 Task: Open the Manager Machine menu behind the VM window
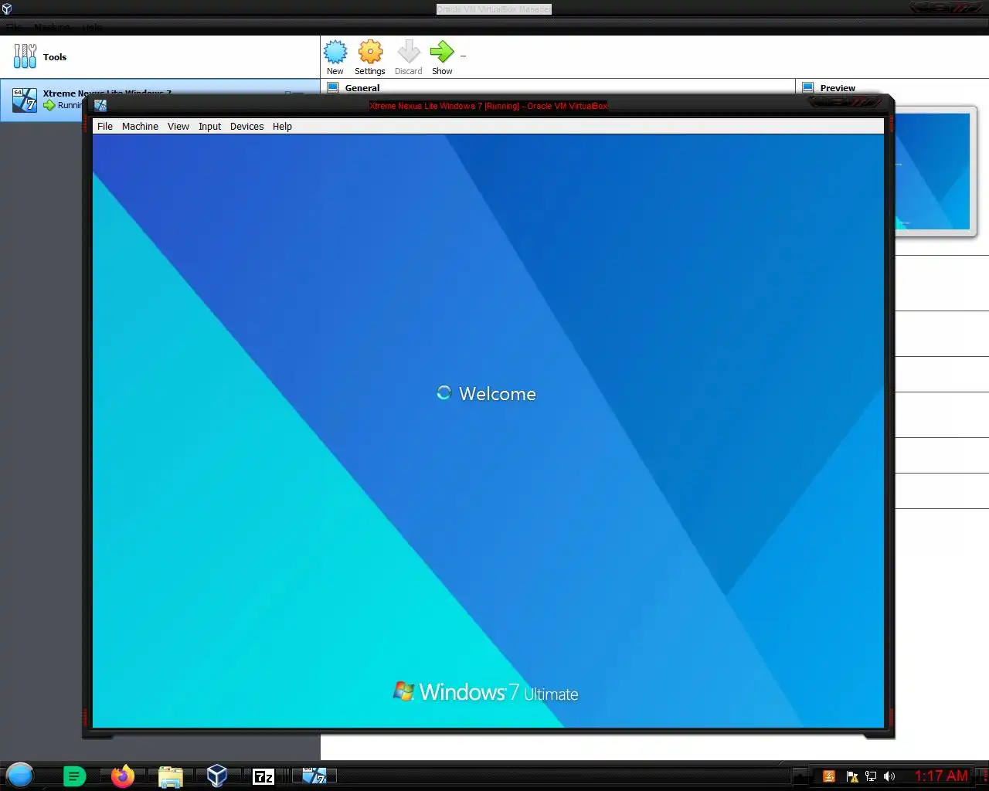click(x=52, y=27)
